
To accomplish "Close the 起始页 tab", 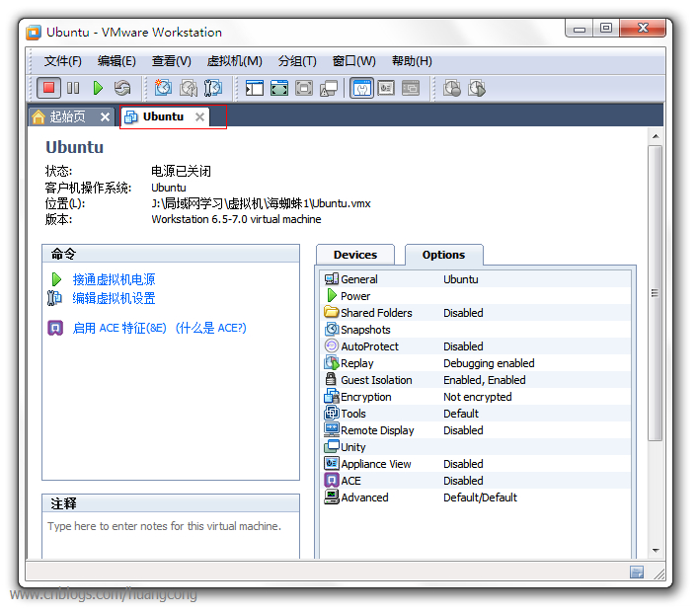I will tap(105, 116).
